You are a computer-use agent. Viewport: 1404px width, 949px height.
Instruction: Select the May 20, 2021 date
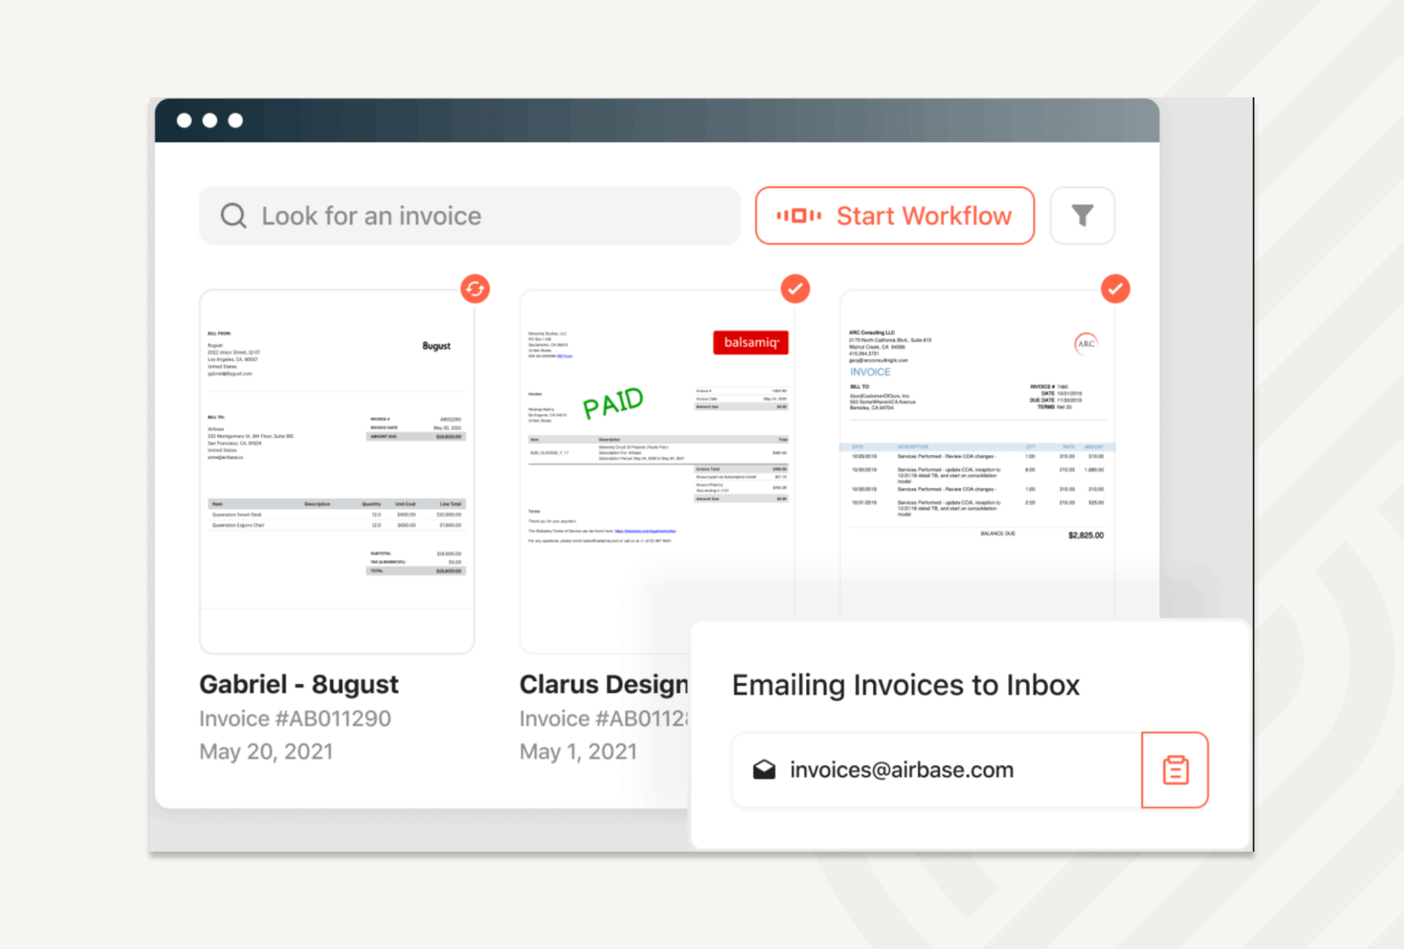tap(266, 751)
